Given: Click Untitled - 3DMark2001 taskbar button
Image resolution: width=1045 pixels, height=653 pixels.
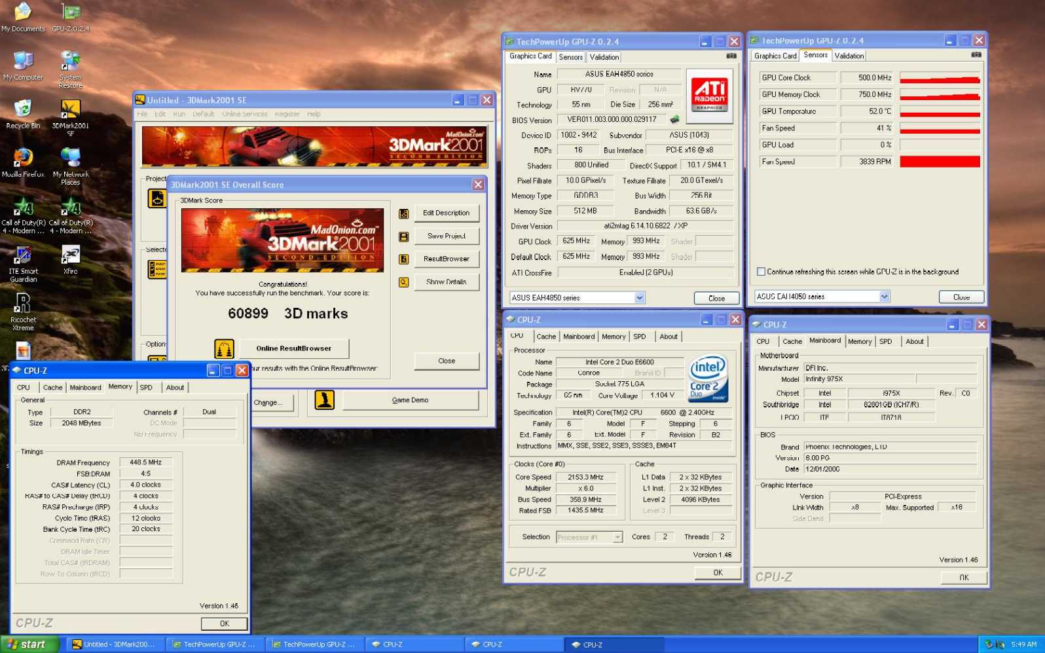Looking at the screenshot, I should click(114, 644).
